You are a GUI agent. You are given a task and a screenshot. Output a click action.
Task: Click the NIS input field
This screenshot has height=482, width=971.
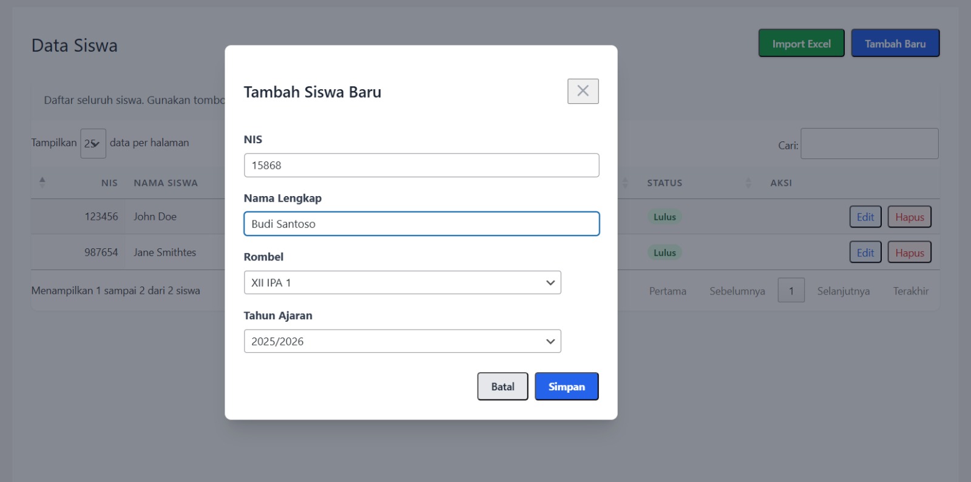coord(421,165)
